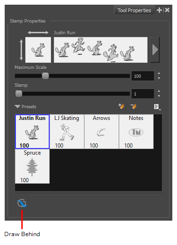The image size is (177, 245).
Task: Pick the Notes stamp preset
Action: (x=136, y=132)
